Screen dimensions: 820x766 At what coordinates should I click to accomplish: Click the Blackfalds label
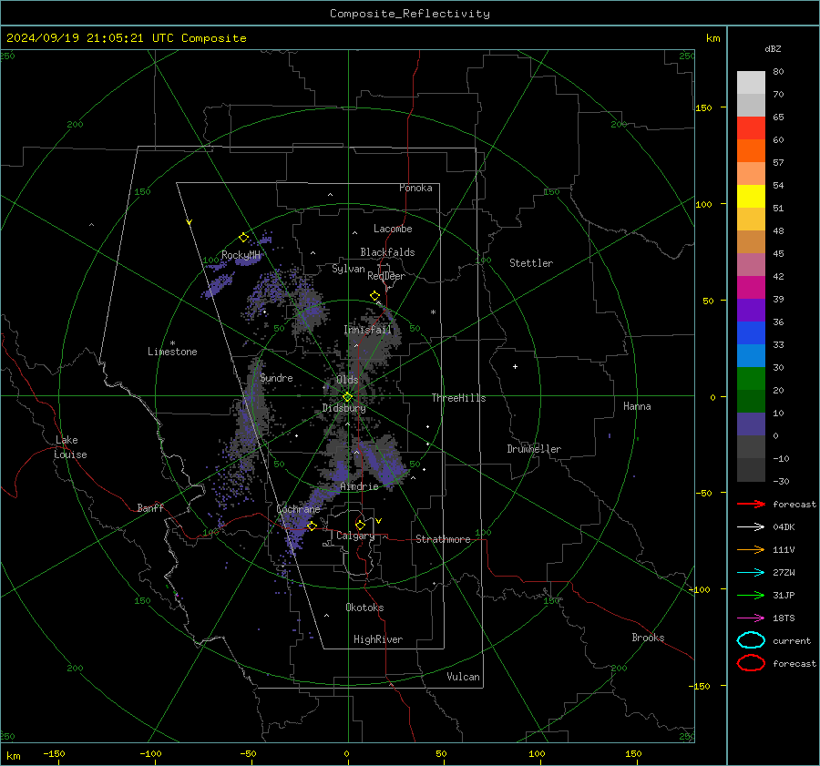[387, 252]
